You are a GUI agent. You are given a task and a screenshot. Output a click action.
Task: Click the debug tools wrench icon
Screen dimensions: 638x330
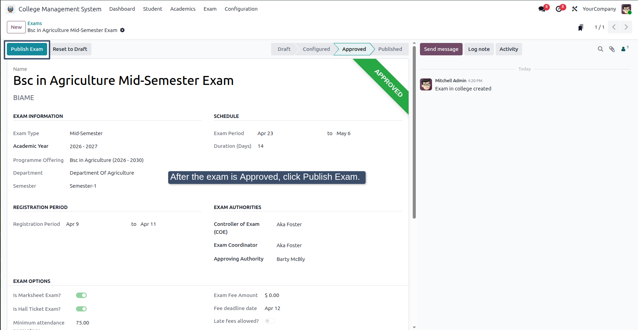tap(575, 9)
